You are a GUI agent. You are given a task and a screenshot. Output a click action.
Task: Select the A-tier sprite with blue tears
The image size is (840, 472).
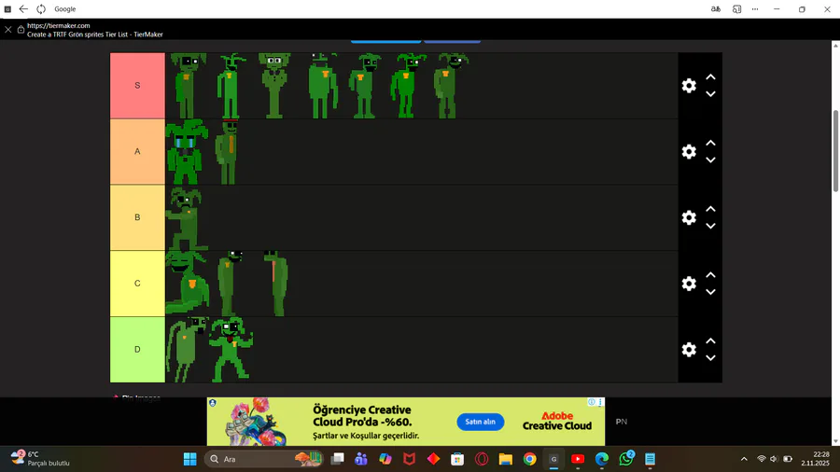point(186,151)
